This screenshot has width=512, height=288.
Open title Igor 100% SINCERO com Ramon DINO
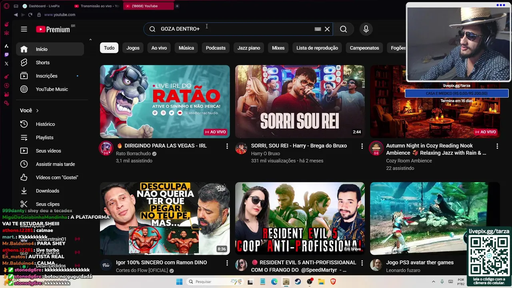161,262
